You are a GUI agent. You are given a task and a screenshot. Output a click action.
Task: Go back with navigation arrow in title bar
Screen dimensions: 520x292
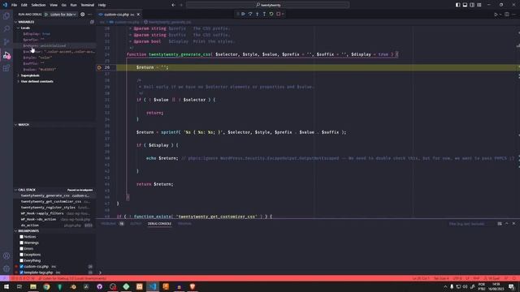point(173,5)
